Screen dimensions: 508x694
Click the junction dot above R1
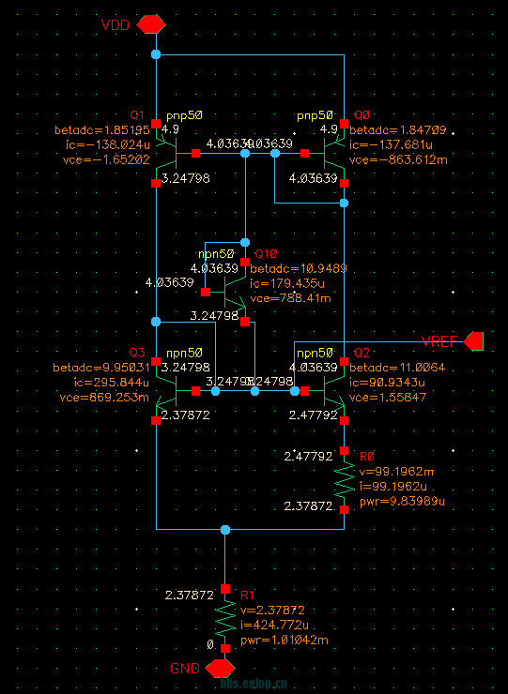tap(225, 529)
